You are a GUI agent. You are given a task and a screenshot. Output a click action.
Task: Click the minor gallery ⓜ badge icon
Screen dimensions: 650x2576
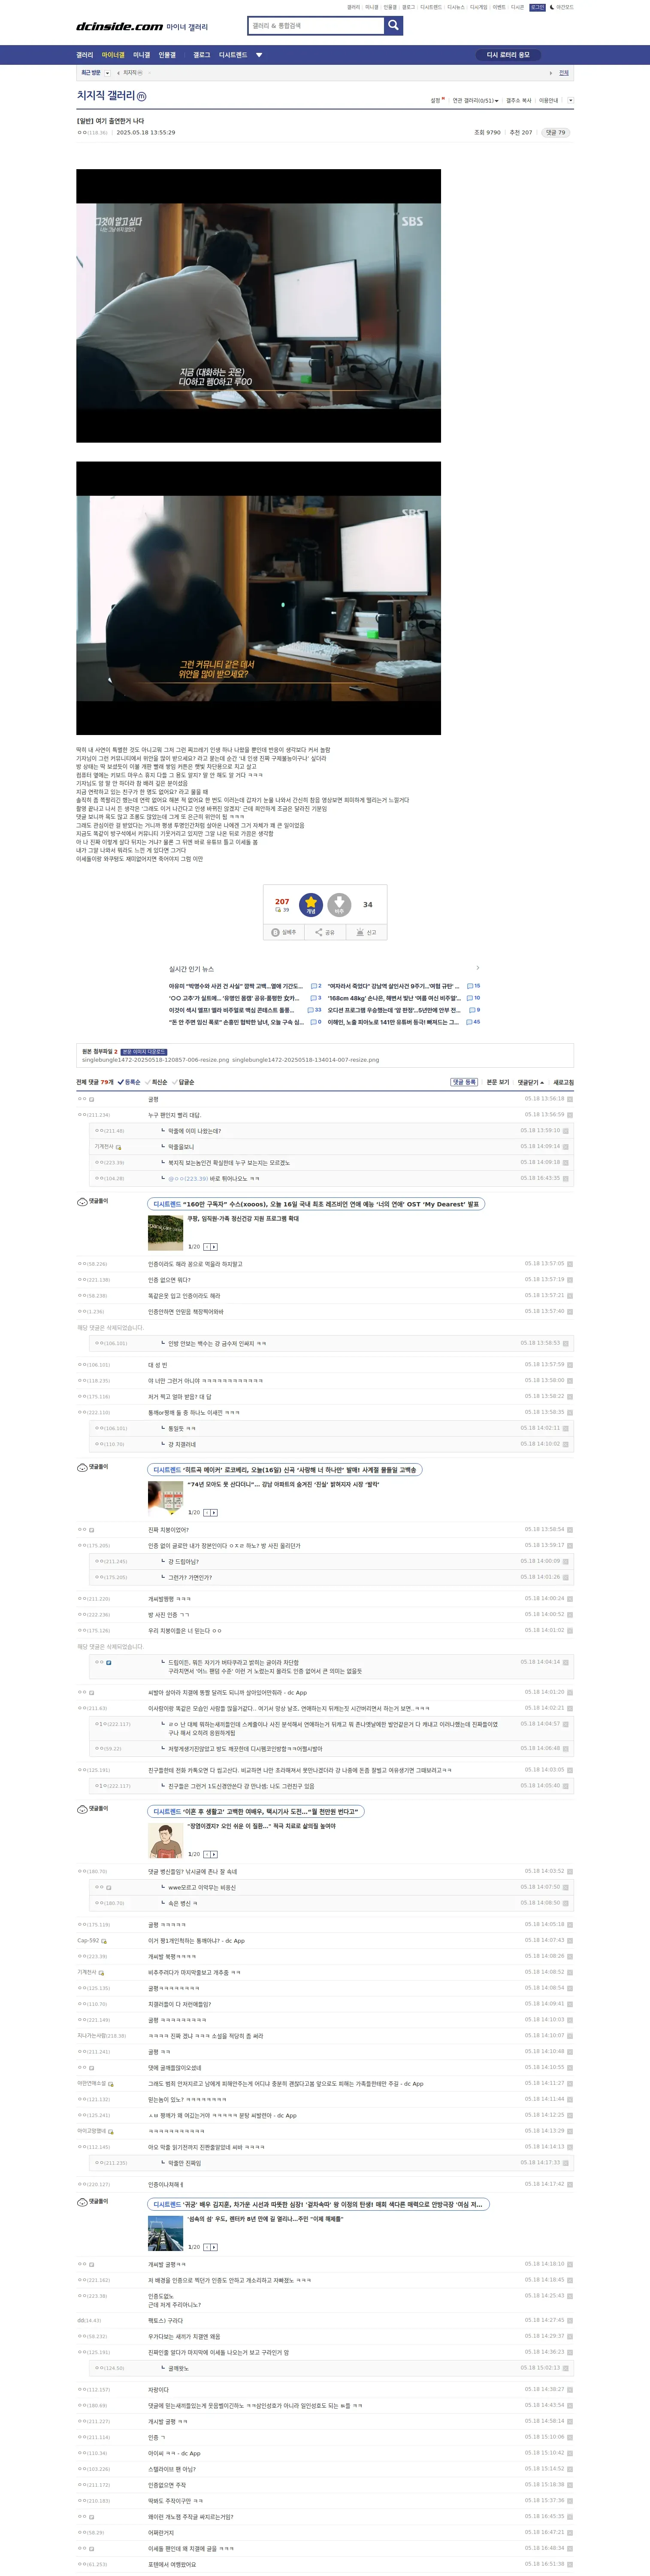click(141, 97)
